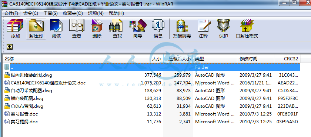Select the file 纵向进给装配图.dwg
The height and width of the screenshot is (137, 311).
tap(31, 75)
